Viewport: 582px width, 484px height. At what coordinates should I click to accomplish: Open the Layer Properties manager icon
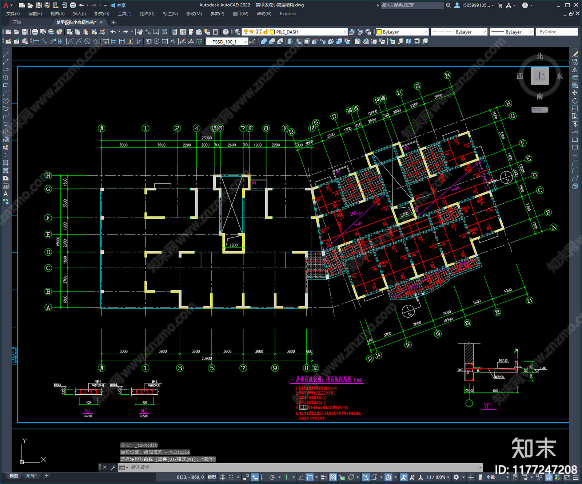tap(238, 32)
